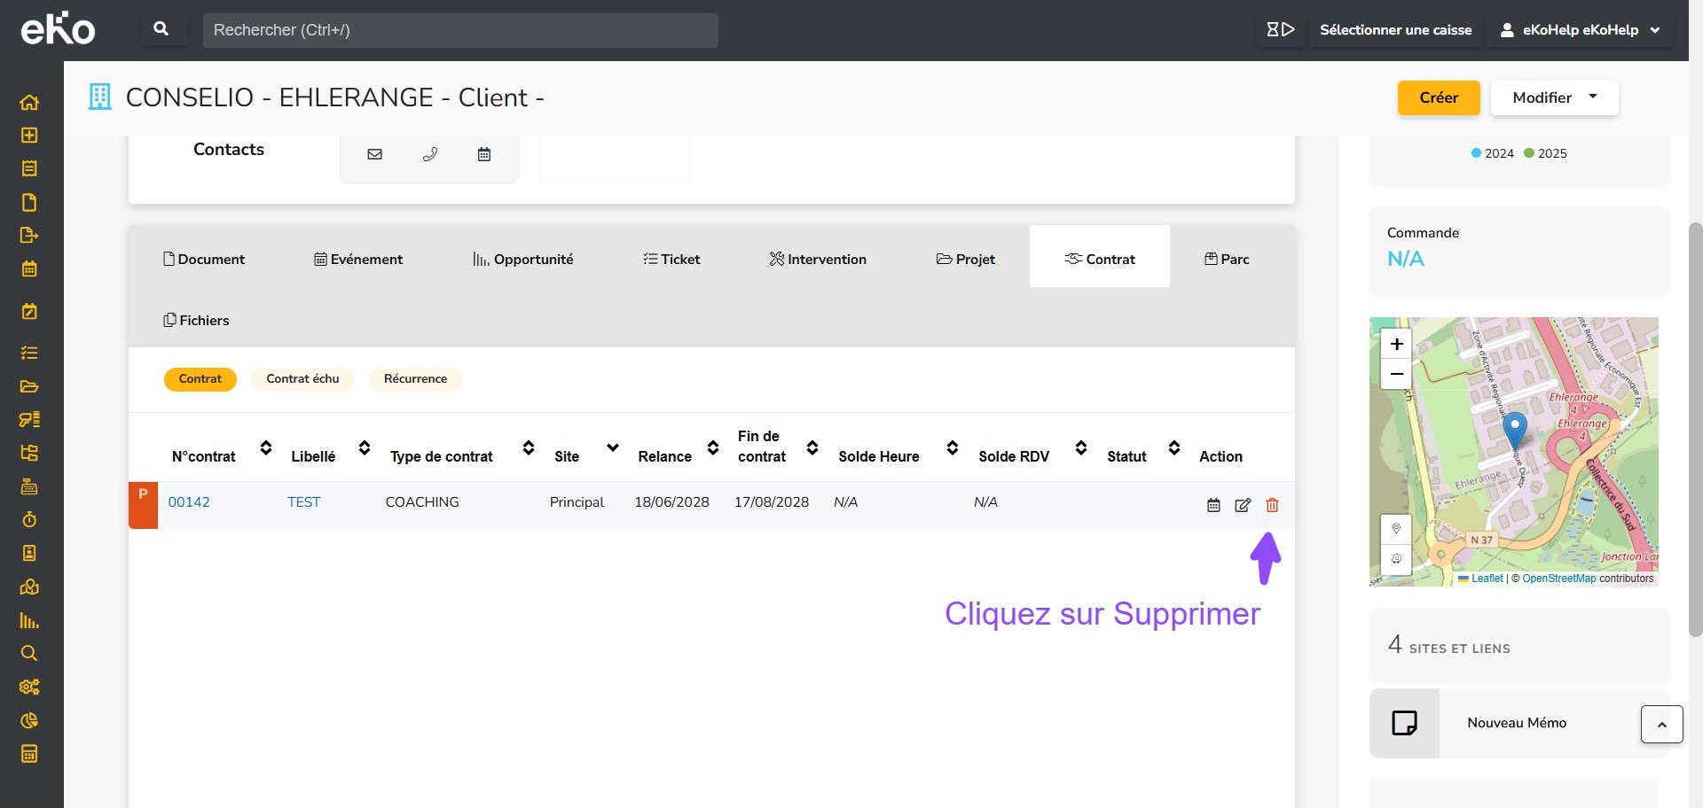Click the calendar icon in the Action column
This screenshot has height=808, width=1703.
pos(1213,505)
